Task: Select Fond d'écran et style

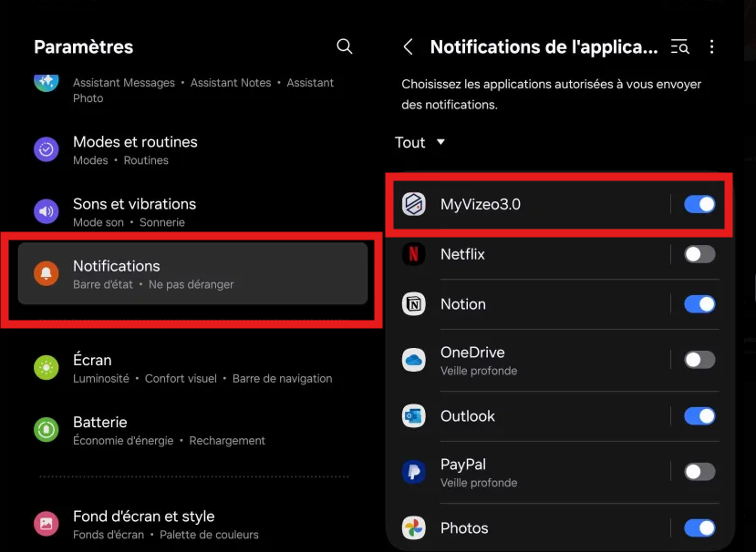Action: pos(192,524)
